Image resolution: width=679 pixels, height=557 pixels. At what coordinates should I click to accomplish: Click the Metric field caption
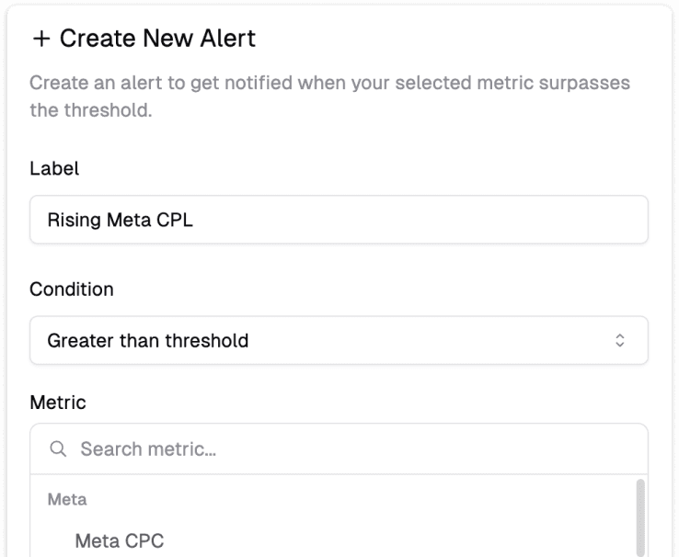coord(58,403)
